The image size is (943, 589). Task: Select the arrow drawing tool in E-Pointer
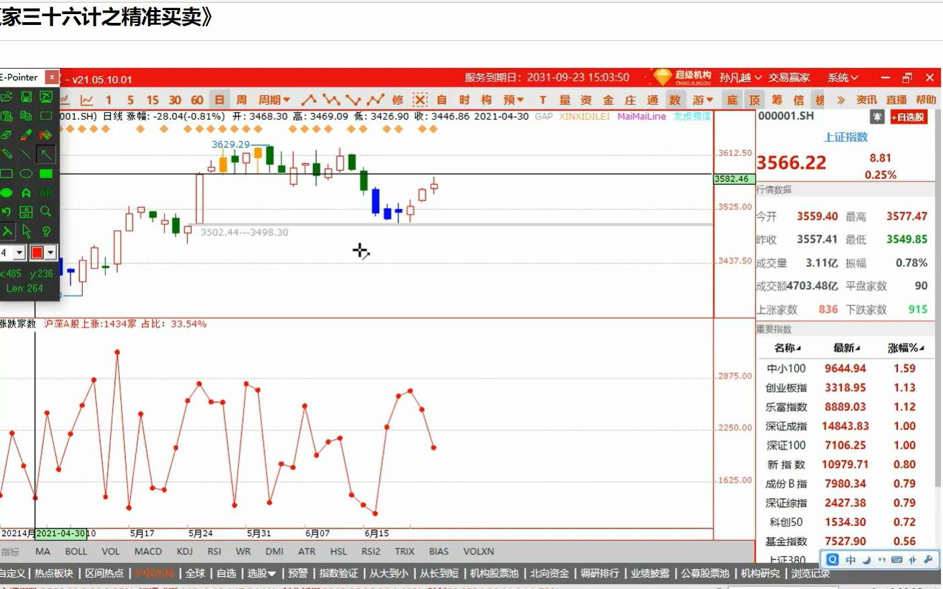point(46,154)
